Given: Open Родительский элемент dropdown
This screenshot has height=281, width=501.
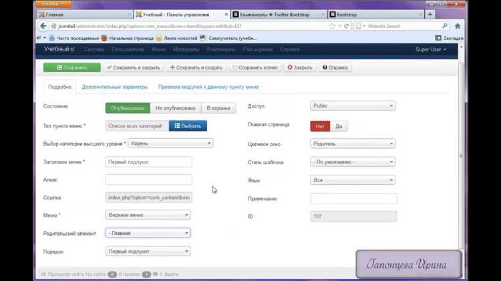Looking at the screenshot, I should pos(148,233).
